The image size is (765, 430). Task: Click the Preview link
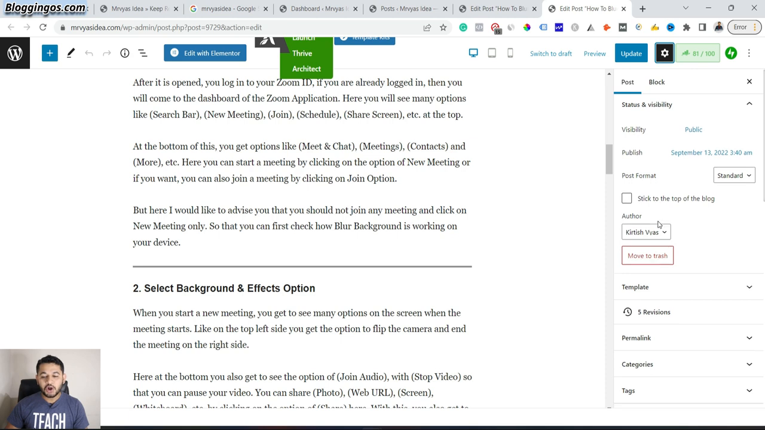(x=595, y=54)
